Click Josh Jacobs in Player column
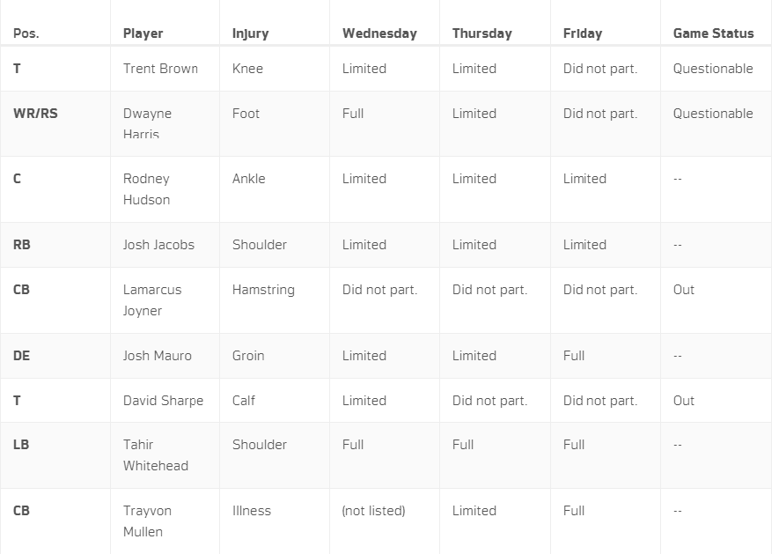 tap(158, 245)
